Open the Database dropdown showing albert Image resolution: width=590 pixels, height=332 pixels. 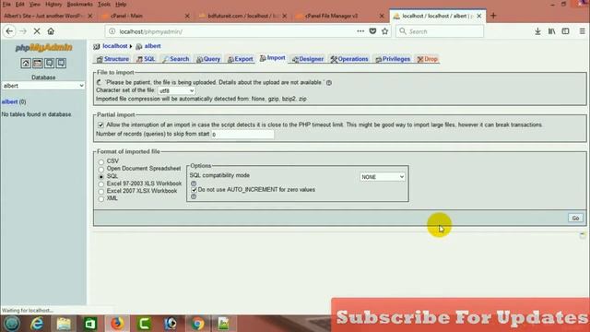[x=43, y=86]
